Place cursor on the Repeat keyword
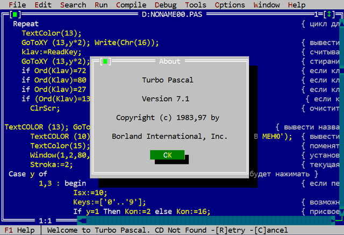344x235 pixels. (26, 24)
